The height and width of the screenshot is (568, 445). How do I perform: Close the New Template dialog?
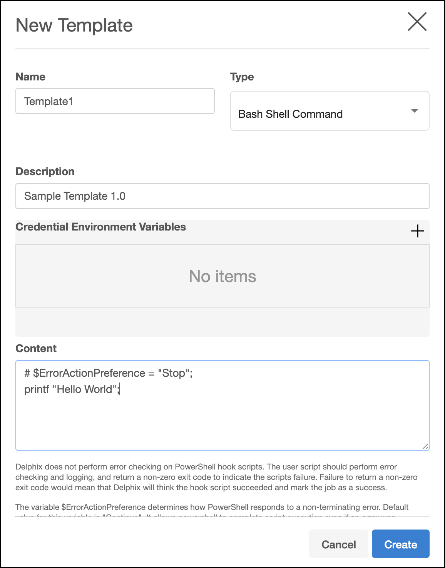pos(417,22)
